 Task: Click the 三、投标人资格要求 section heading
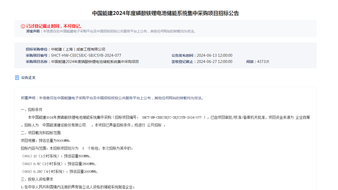[37, 179]
